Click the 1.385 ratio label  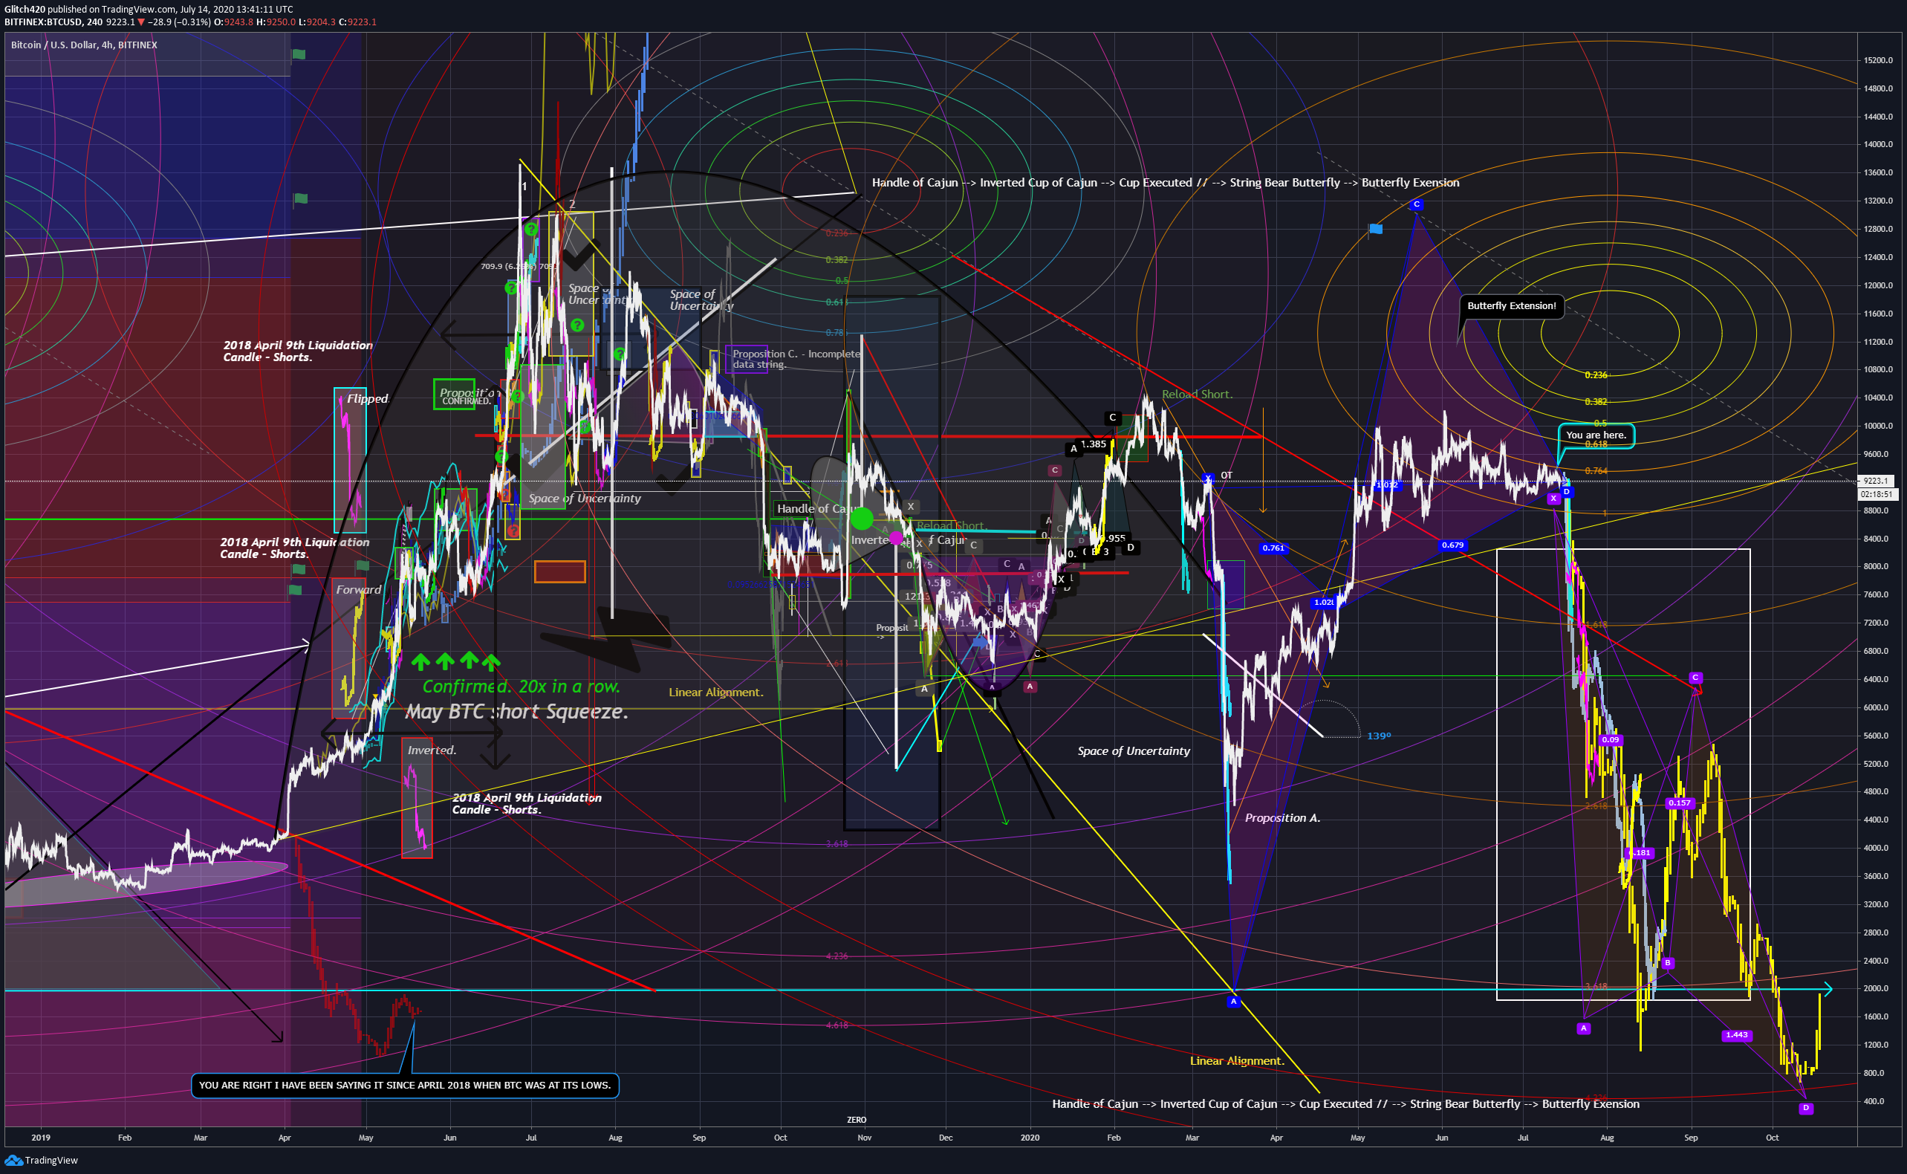pos(1093,444)
